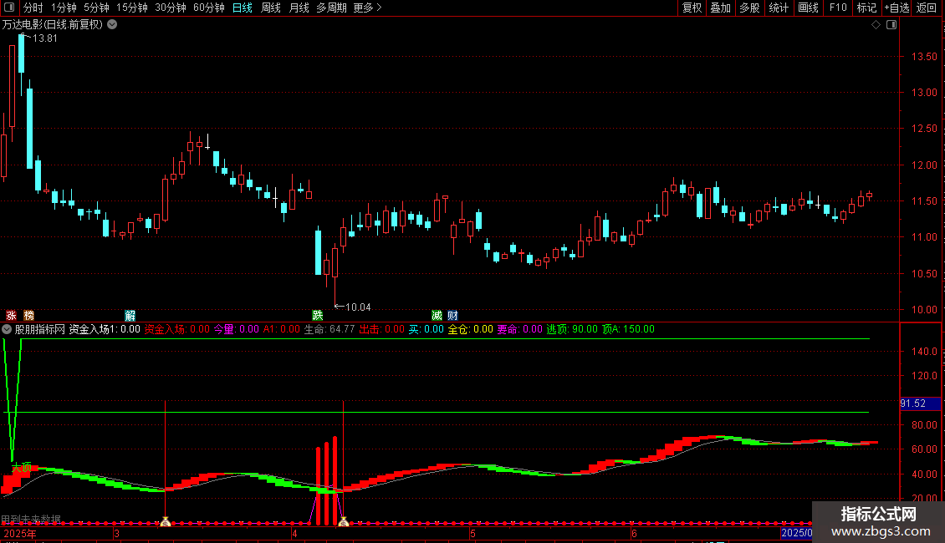Image resolution: width=945 pixels, height=543 pixels.
Task: Click the 13.50 price axis label
Action: point(924,57)
